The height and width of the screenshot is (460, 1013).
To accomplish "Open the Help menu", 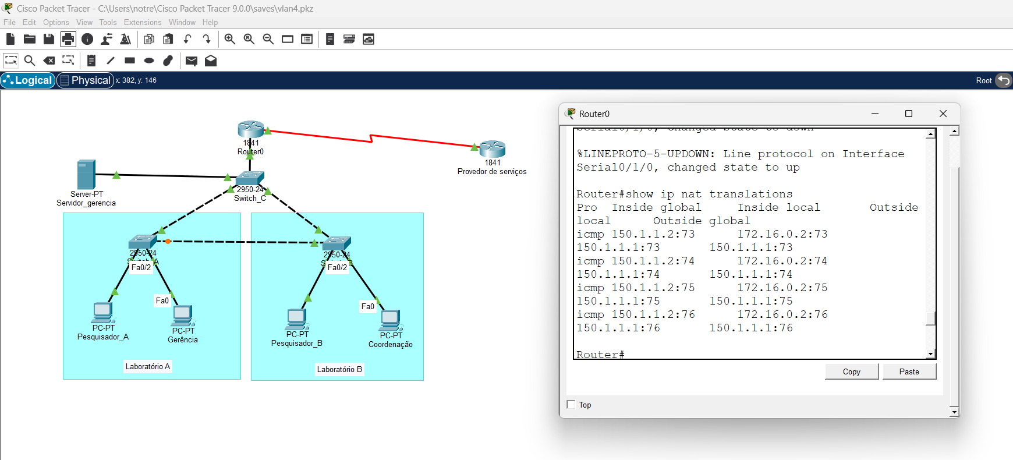I will (x=210, y=22).
